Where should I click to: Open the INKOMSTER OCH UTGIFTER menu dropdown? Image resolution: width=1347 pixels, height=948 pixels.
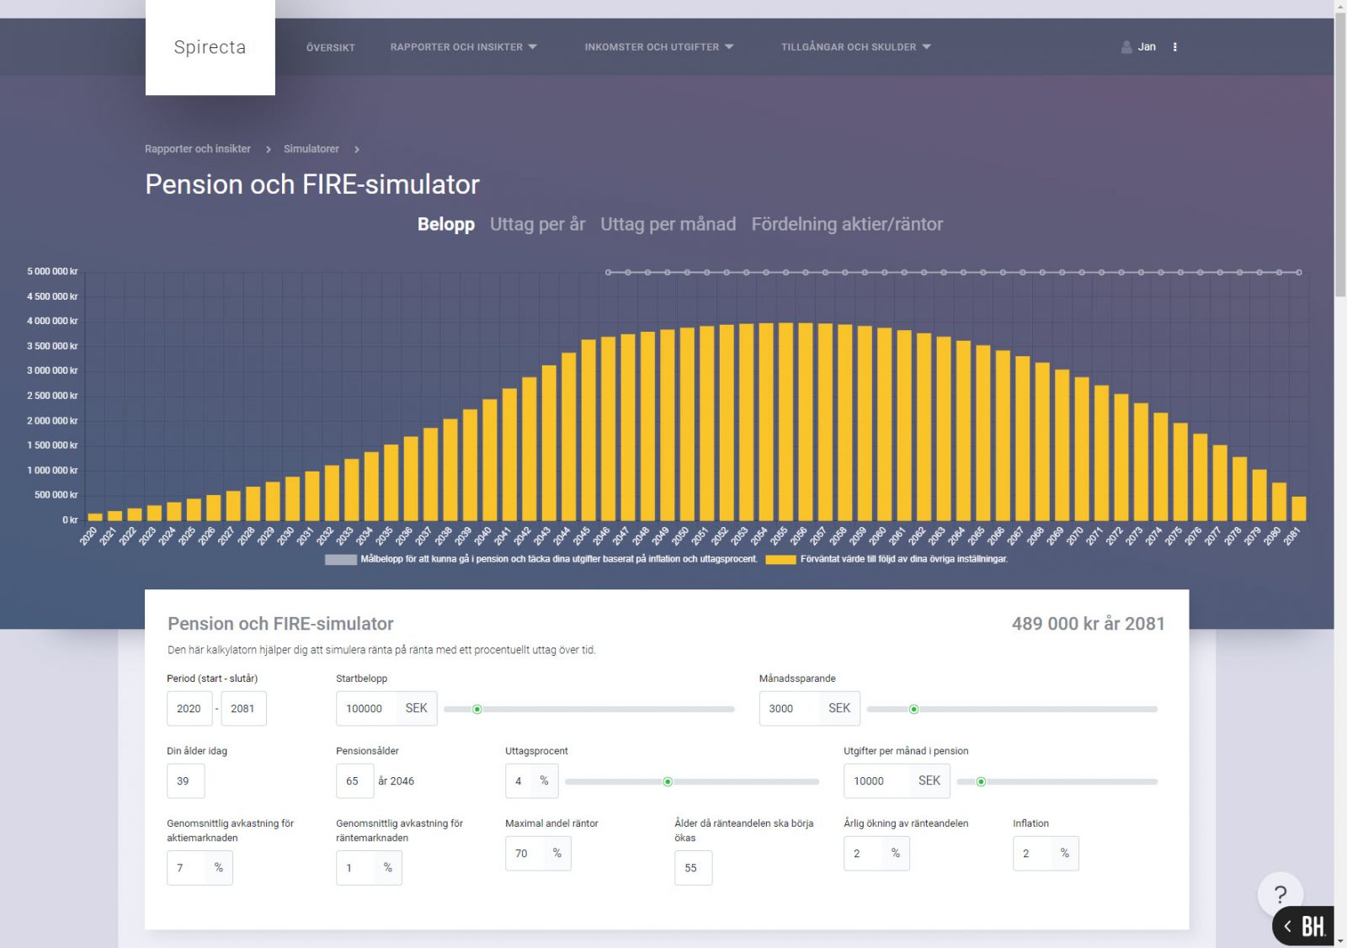click(658, 47)
